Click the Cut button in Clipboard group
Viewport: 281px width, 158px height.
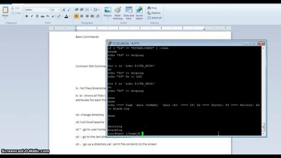coord(15,8)
